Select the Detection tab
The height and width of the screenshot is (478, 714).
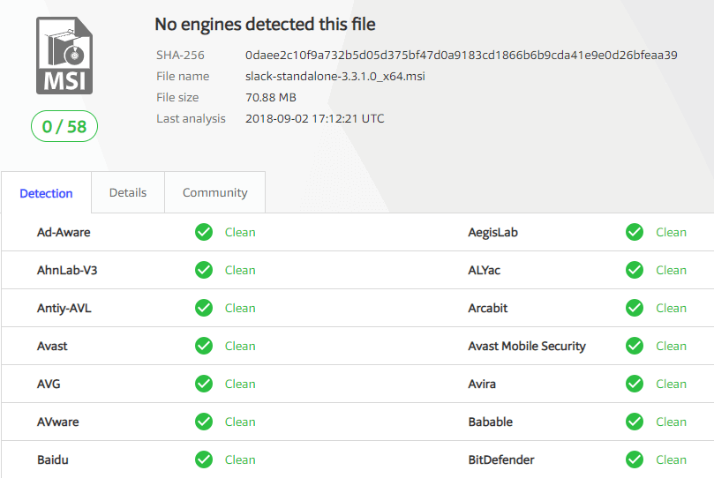coord(46,193)
